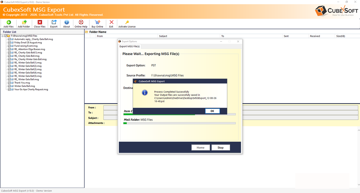Select RE_ Winter Gala Ball(2).msg file
The width and height of the screenshot is (360, 193).
click(28, 66)
